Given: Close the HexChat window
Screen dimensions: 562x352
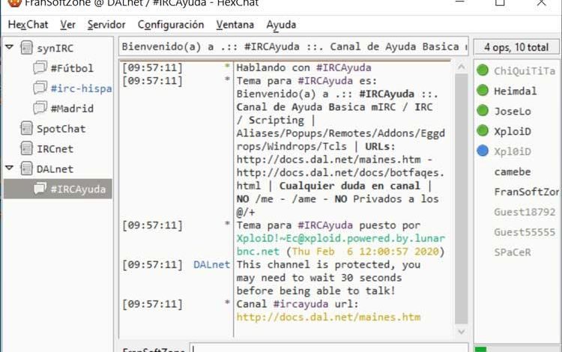Looking at the screenshot, I should [541, 3].
